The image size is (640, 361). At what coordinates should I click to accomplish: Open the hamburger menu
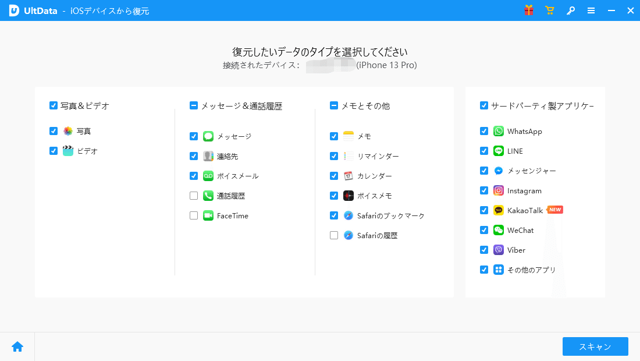pos(591,10)
